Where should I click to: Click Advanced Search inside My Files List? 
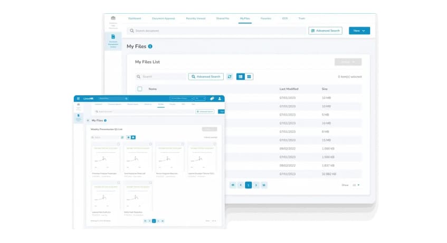[206, 77]
